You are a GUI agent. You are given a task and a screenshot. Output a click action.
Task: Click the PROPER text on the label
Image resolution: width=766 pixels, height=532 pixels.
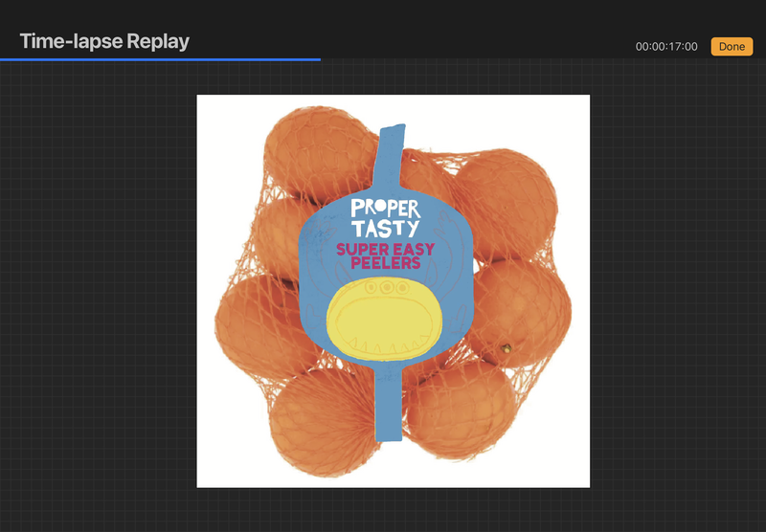click(385, 208)
